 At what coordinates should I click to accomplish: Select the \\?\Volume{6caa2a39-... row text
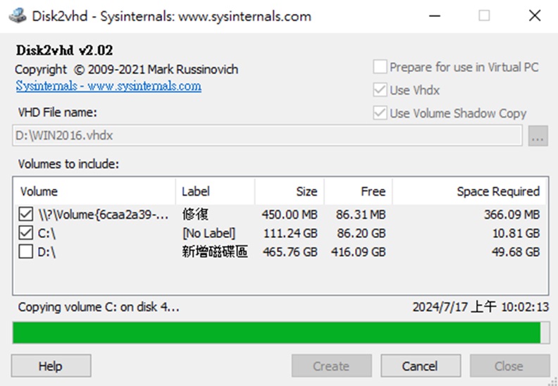[103, 215]
